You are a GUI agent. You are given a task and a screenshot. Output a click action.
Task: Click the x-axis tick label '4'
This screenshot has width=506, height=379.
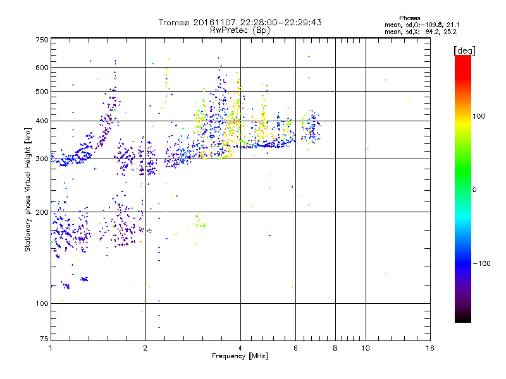pyautogui.click(x=240, y=348)
